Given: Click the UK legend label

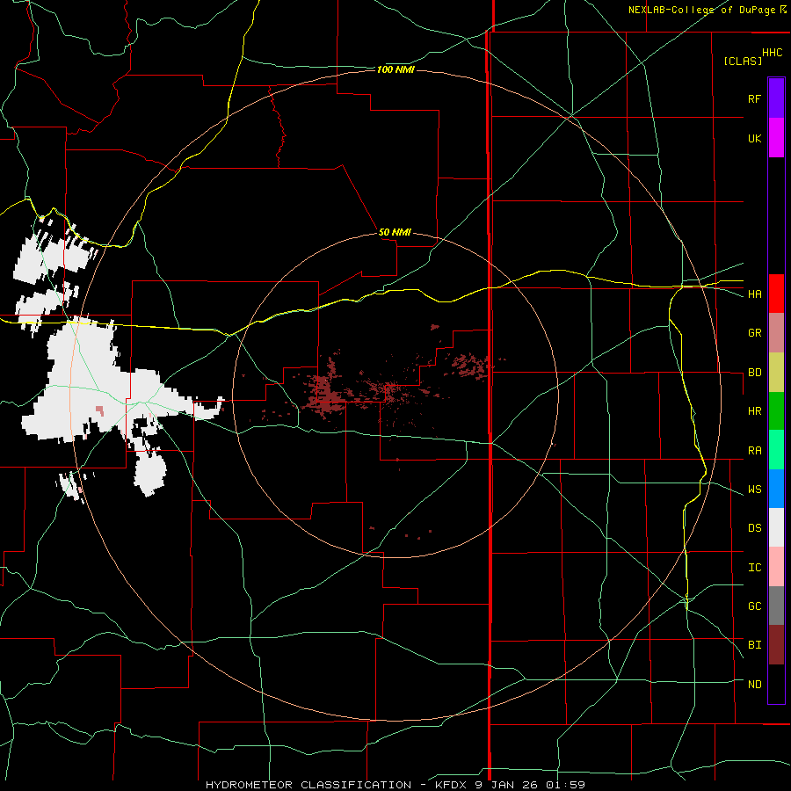Looking at the screenshot, I should [x=754, y=138].
